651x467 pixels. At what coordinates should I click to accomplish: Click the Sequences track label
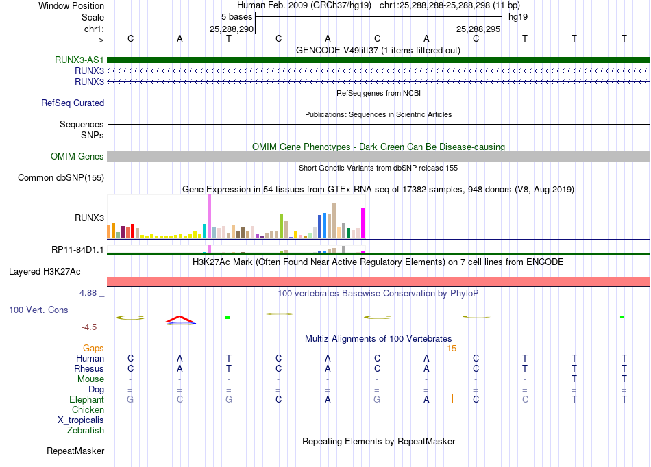point(82,124)
